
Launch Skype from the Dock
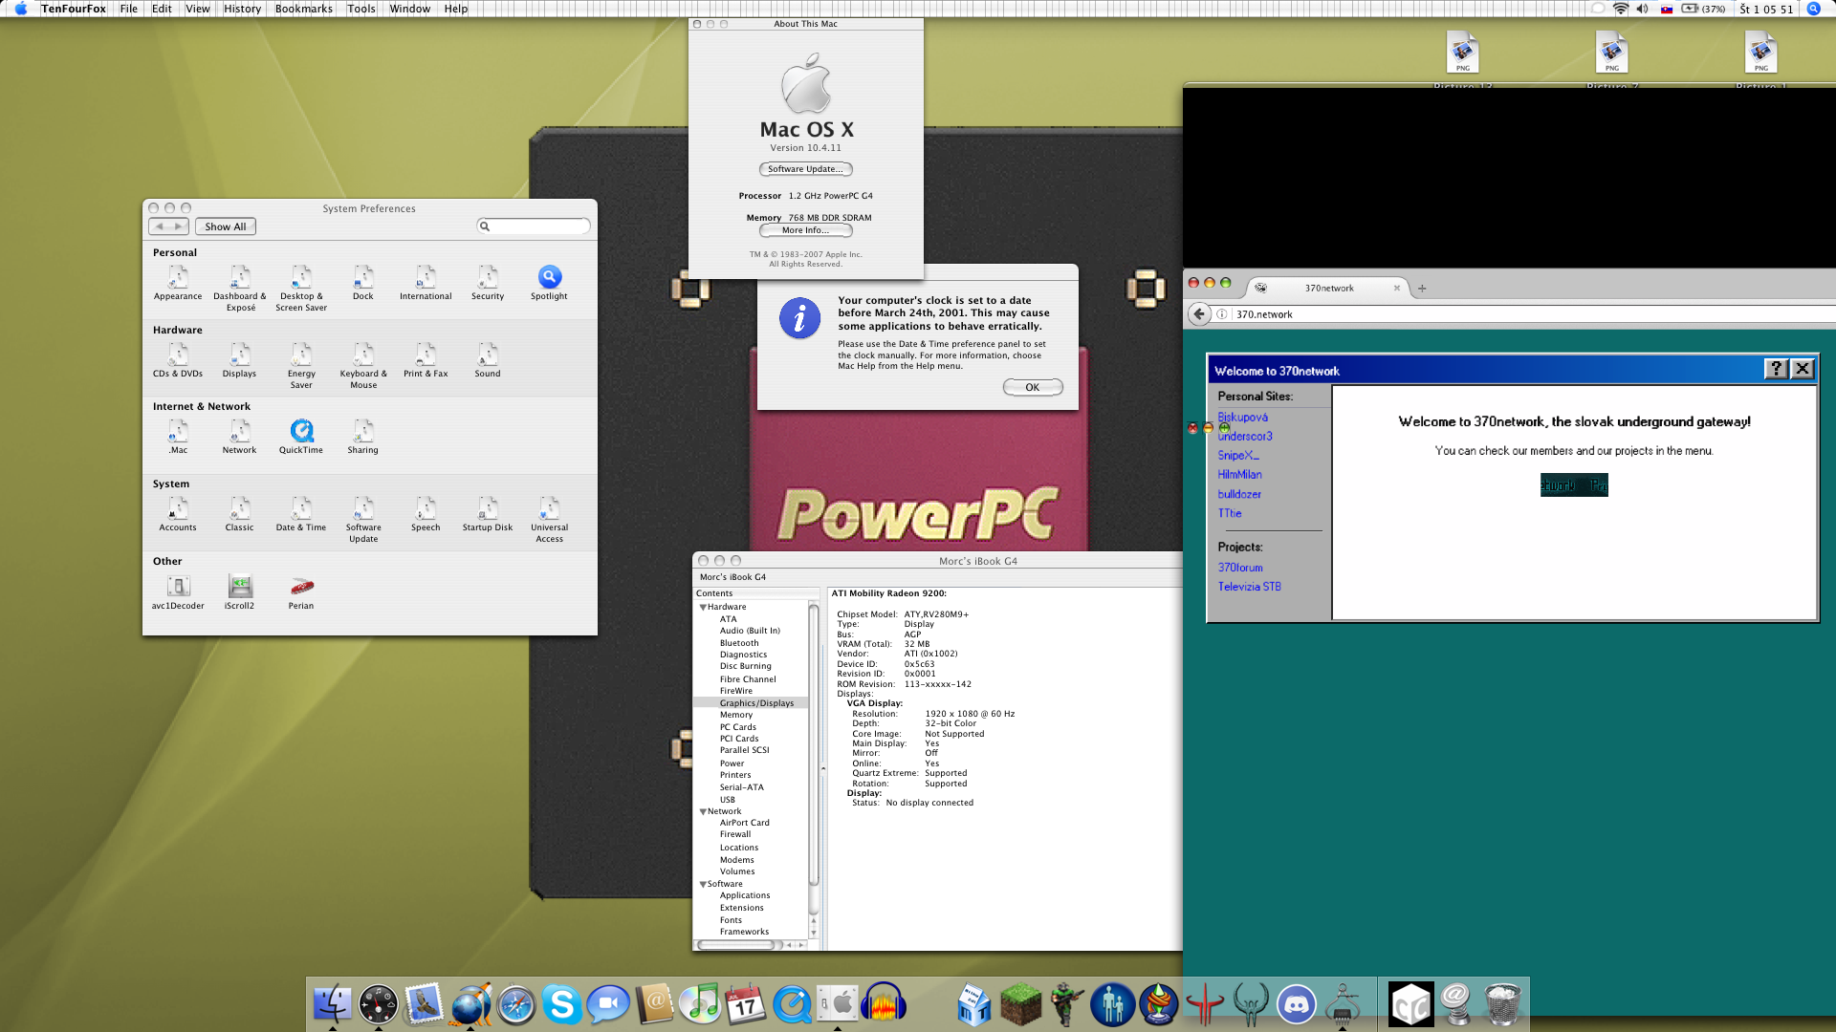(x=562, y=1004)
